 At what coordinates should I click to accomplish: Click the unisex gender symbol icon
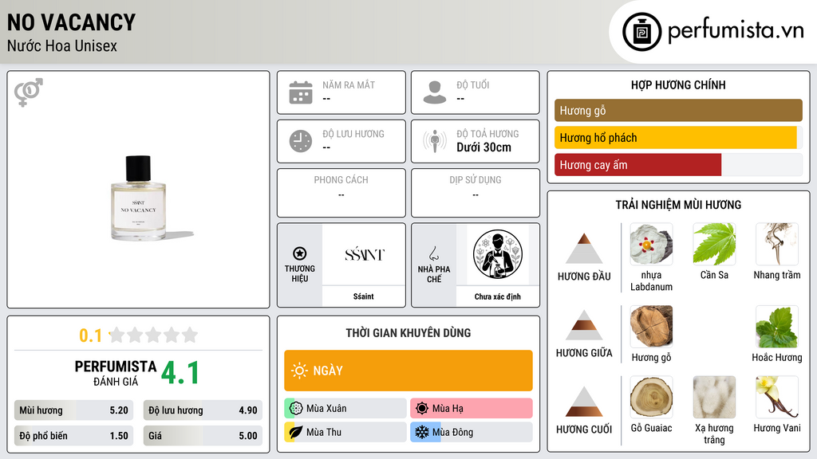(x=29, y=92)
